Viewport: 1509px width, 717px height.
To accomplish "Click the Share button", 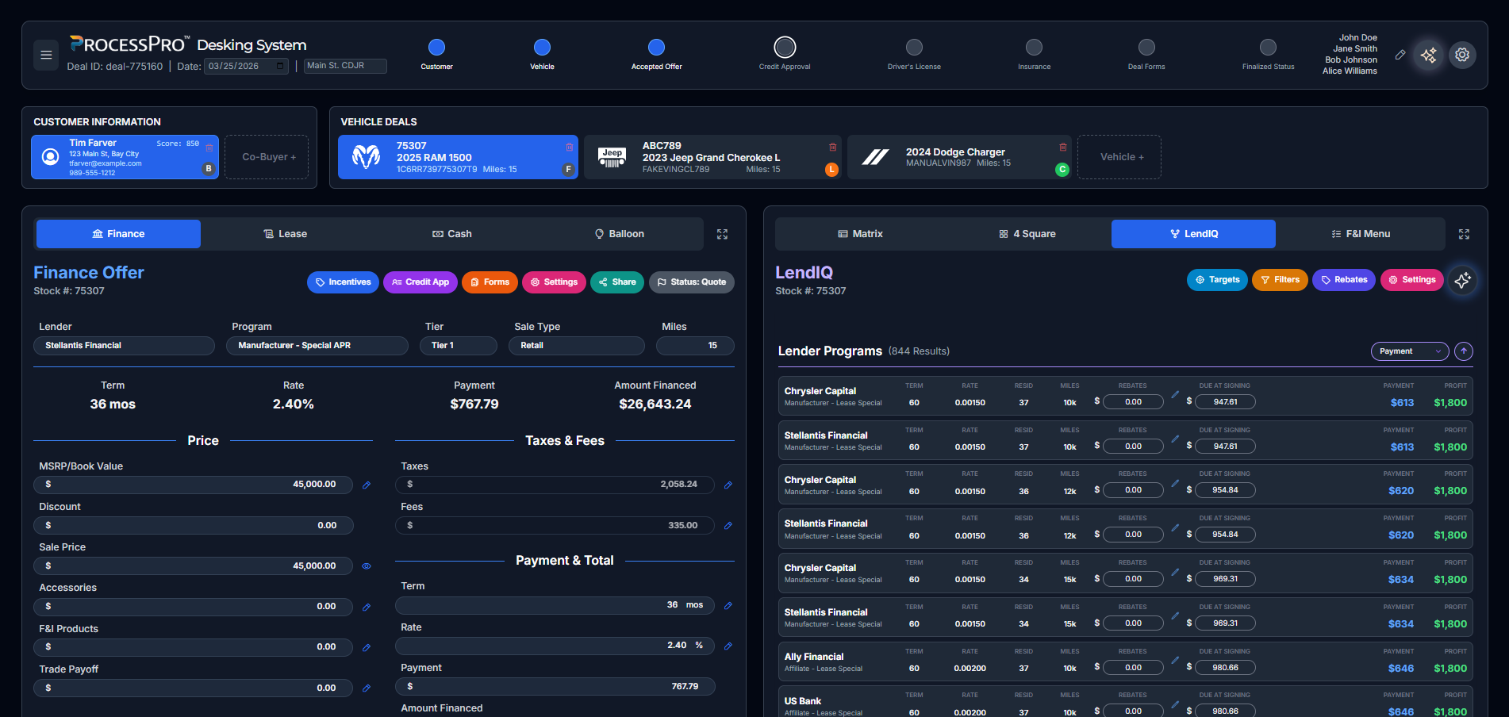I will click(617, 282).
